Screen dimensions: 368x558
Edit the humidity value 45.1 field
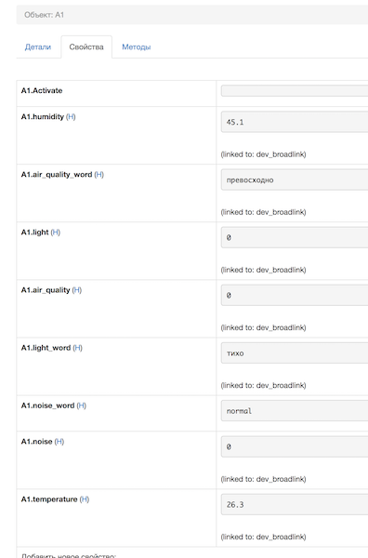click(x=295, y=122)
